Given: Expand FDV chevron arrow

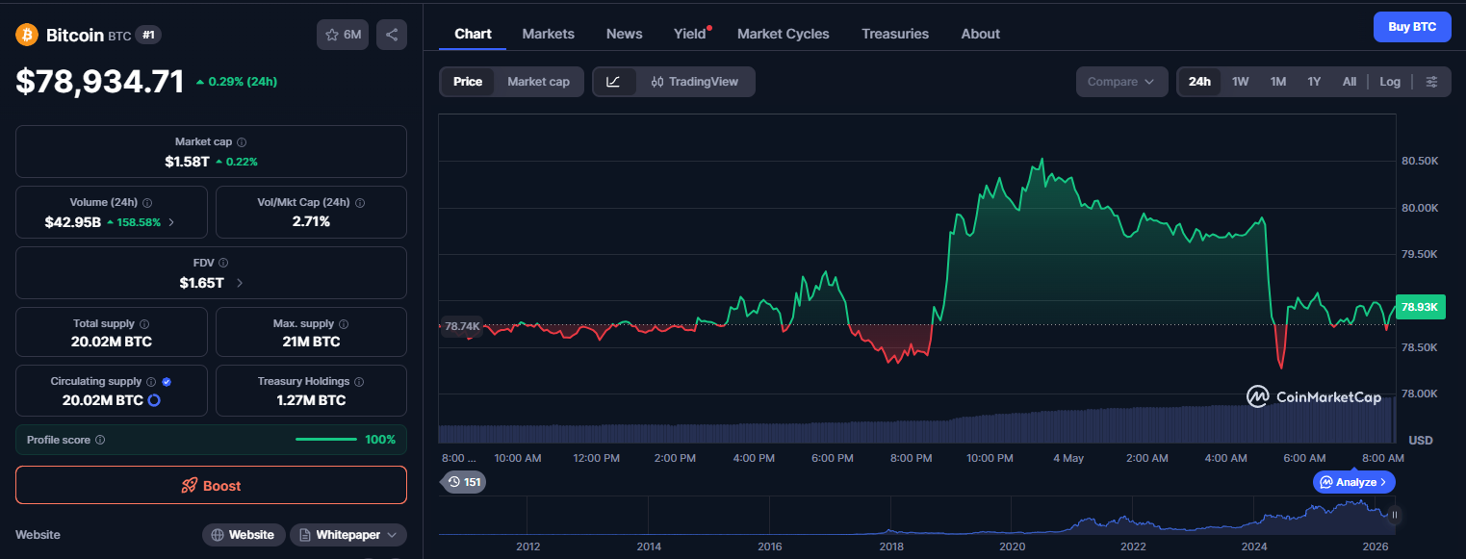Looking at the screenshot, I should point(239,283).
